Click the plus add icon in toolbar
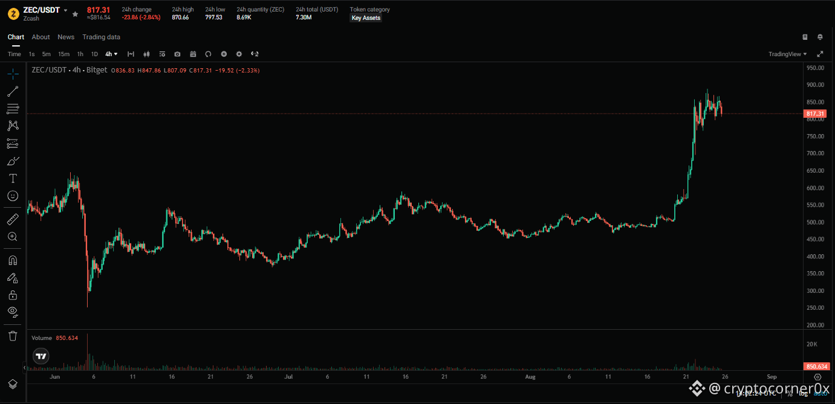Viewport: 835px width, 404px height. pyautogui.click(x=224, y=54)
